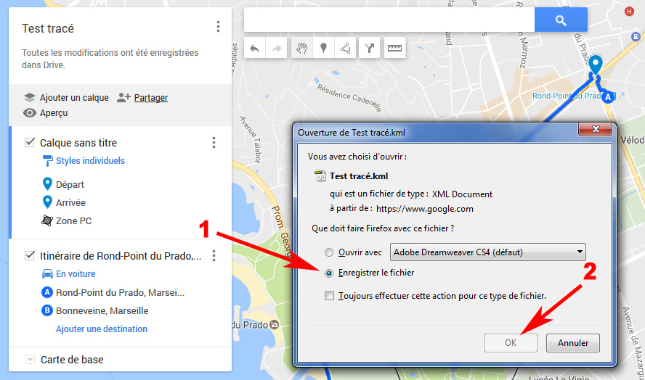Click the Départ marker pin icon
The image size is (645, 380).
(47, 184)
